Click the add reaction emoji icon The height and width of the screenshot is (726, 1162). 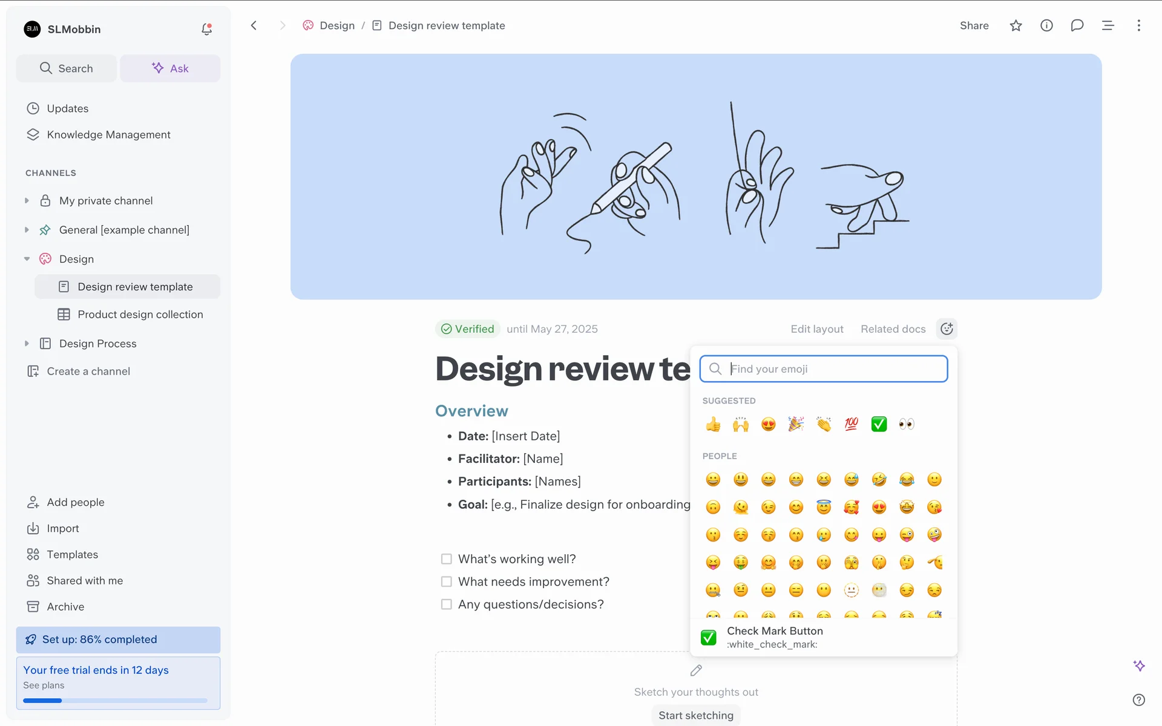947,329
